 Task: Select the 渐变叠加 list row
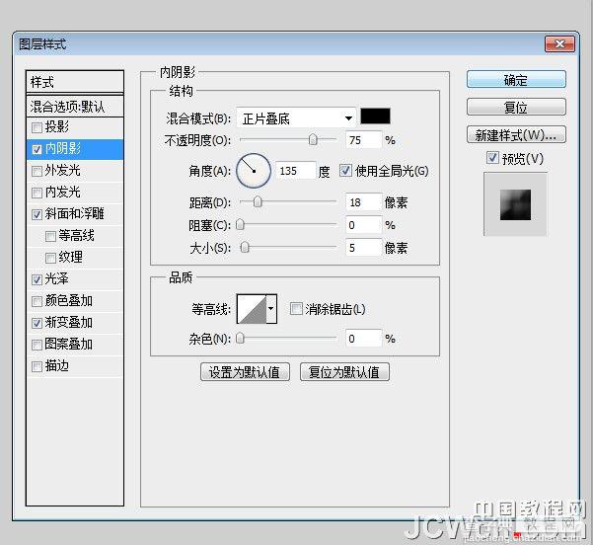75,323
